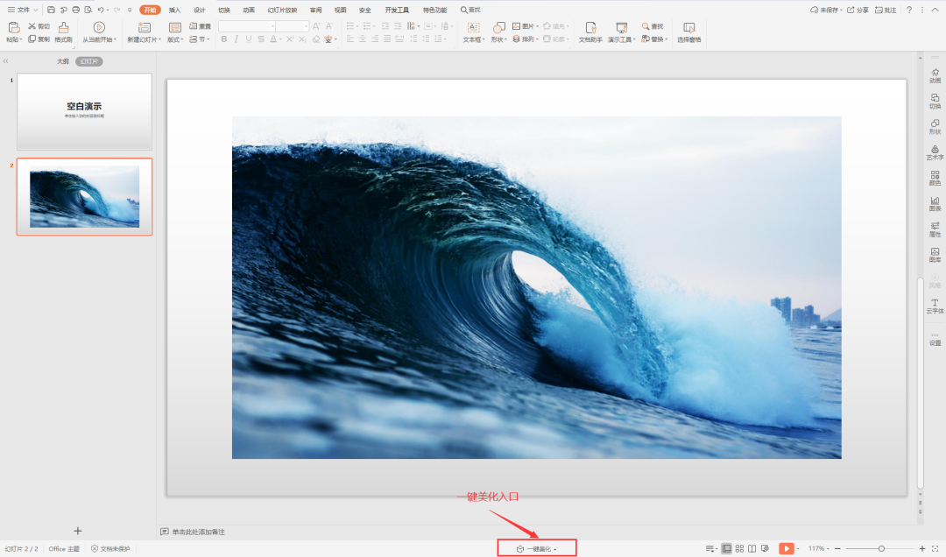
Task: Click the 分享 share button
Action: point(858,10)
